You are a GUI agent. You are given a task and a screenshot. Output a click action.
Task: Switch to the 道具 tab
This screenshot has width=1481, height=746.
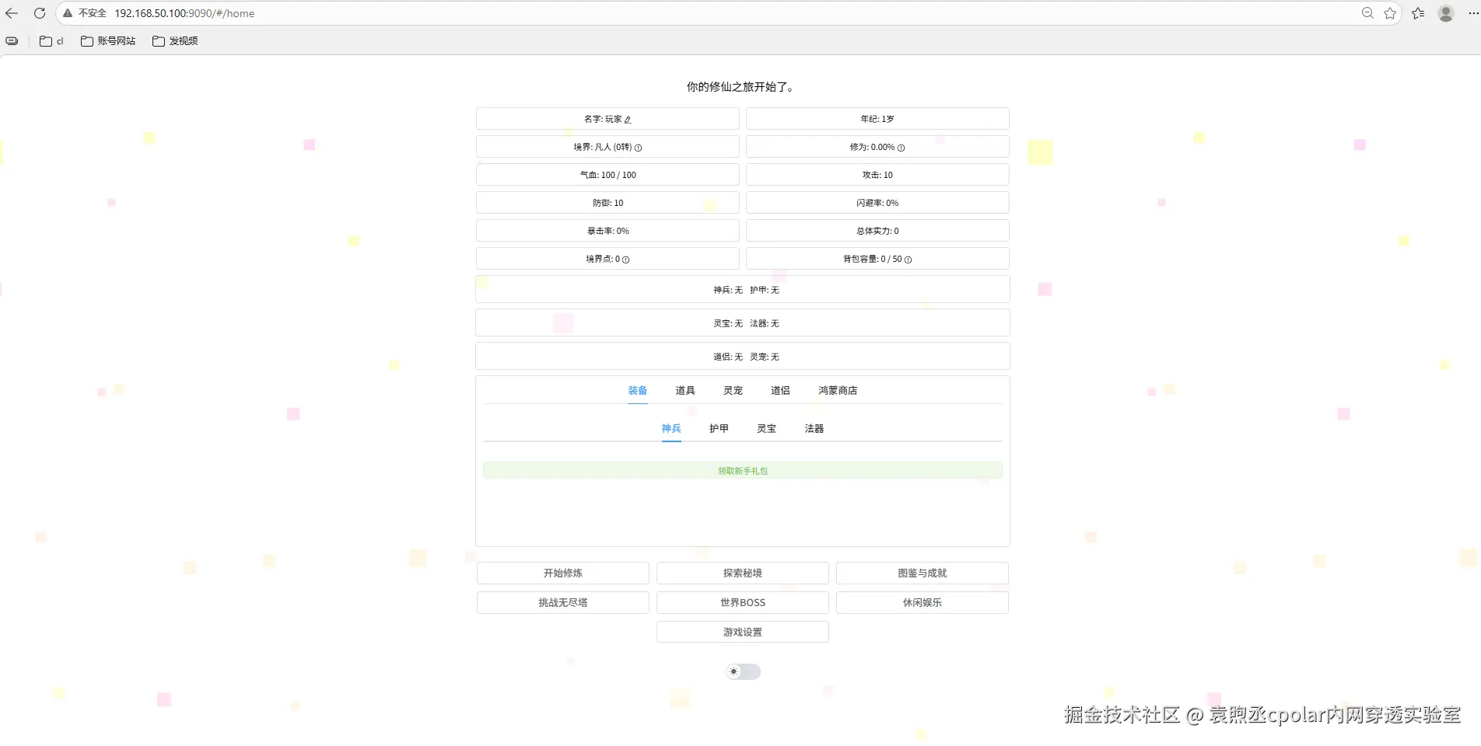pyautogui.click(x=684, y=390)
